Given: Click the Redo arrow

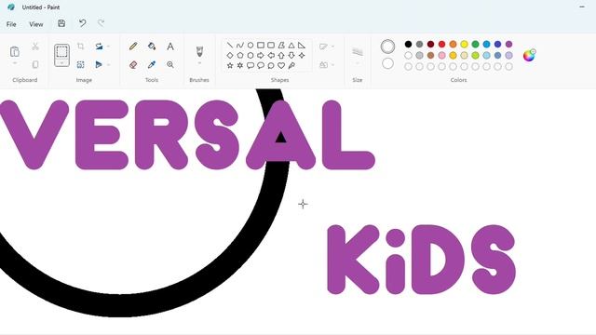Looking at the screenshot, I should point(102,23).
